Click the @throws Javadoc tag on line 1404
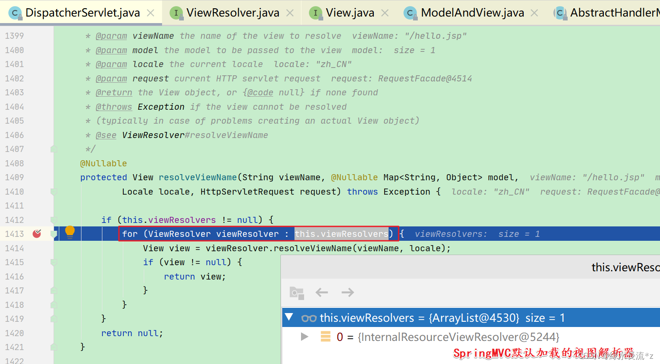 tap(114, 107)
